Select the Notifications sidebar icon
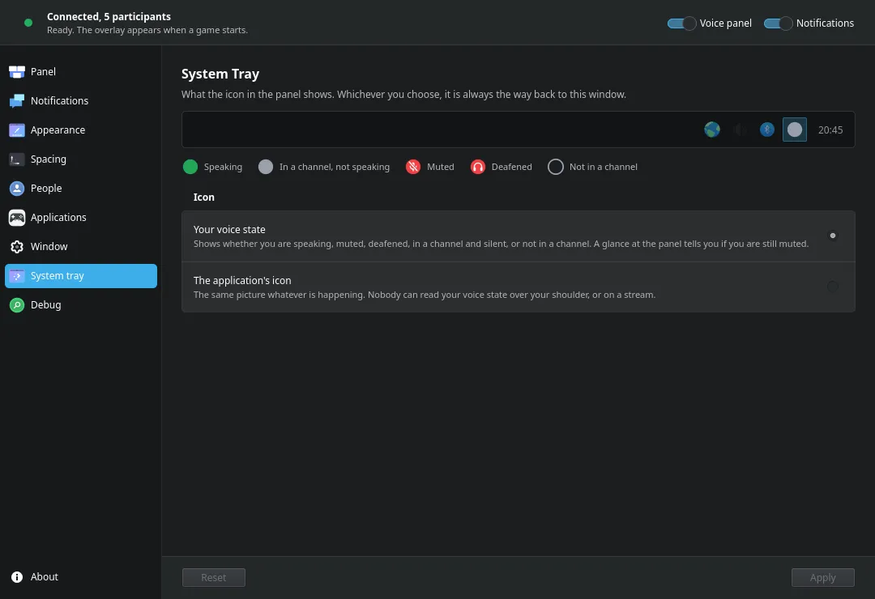The width and height of the screenshot is (875, 599). click(x=17, y=101)
